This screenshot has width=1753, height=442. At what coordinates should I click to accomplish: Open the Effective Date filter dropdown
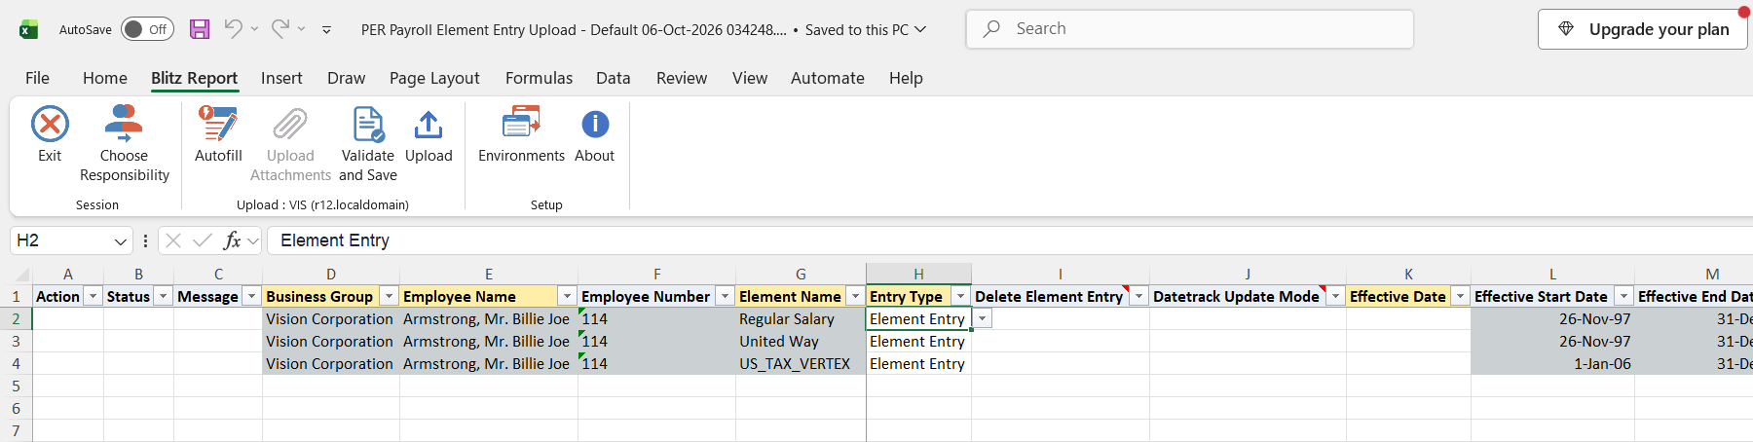(x=1460, y=296)
